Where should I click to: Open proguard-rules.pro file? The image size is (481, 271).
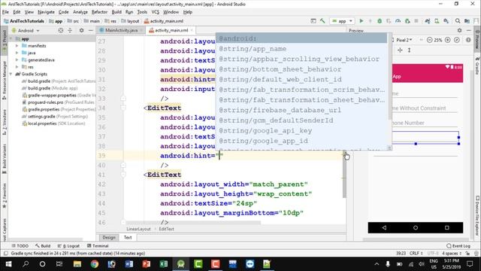(x=59, y=102)
